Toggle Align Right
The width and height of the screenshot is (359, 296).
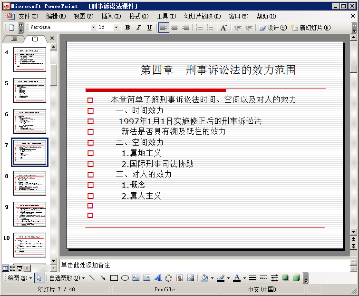185,28
